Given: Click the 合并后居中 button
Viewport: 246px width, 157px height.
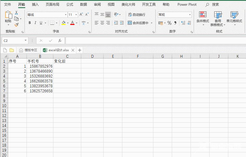Looking at the screenshot, I should pyautogui.click(x=138, y=23).
